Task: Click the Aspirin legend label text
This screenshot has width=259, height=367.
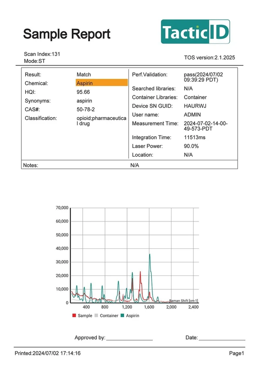Action: [132, 316]
